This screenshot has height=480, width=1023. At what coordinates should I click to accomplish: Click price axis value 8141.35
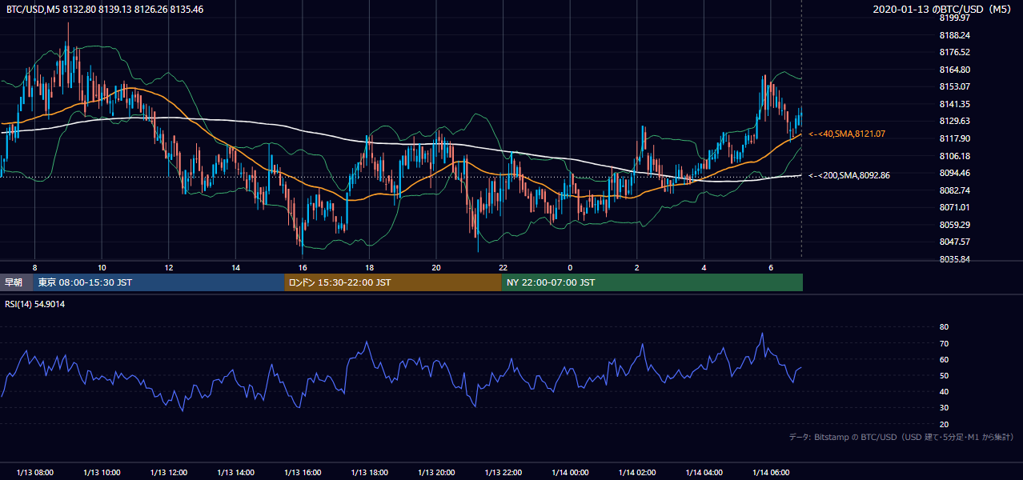pyautogui.click(x=954, y=104)
